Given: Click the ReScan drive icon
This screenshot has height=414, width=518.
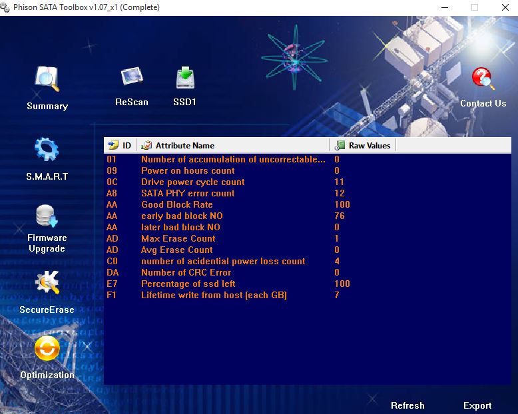Looking at the screenshot, I should click(x=131, y=77).
